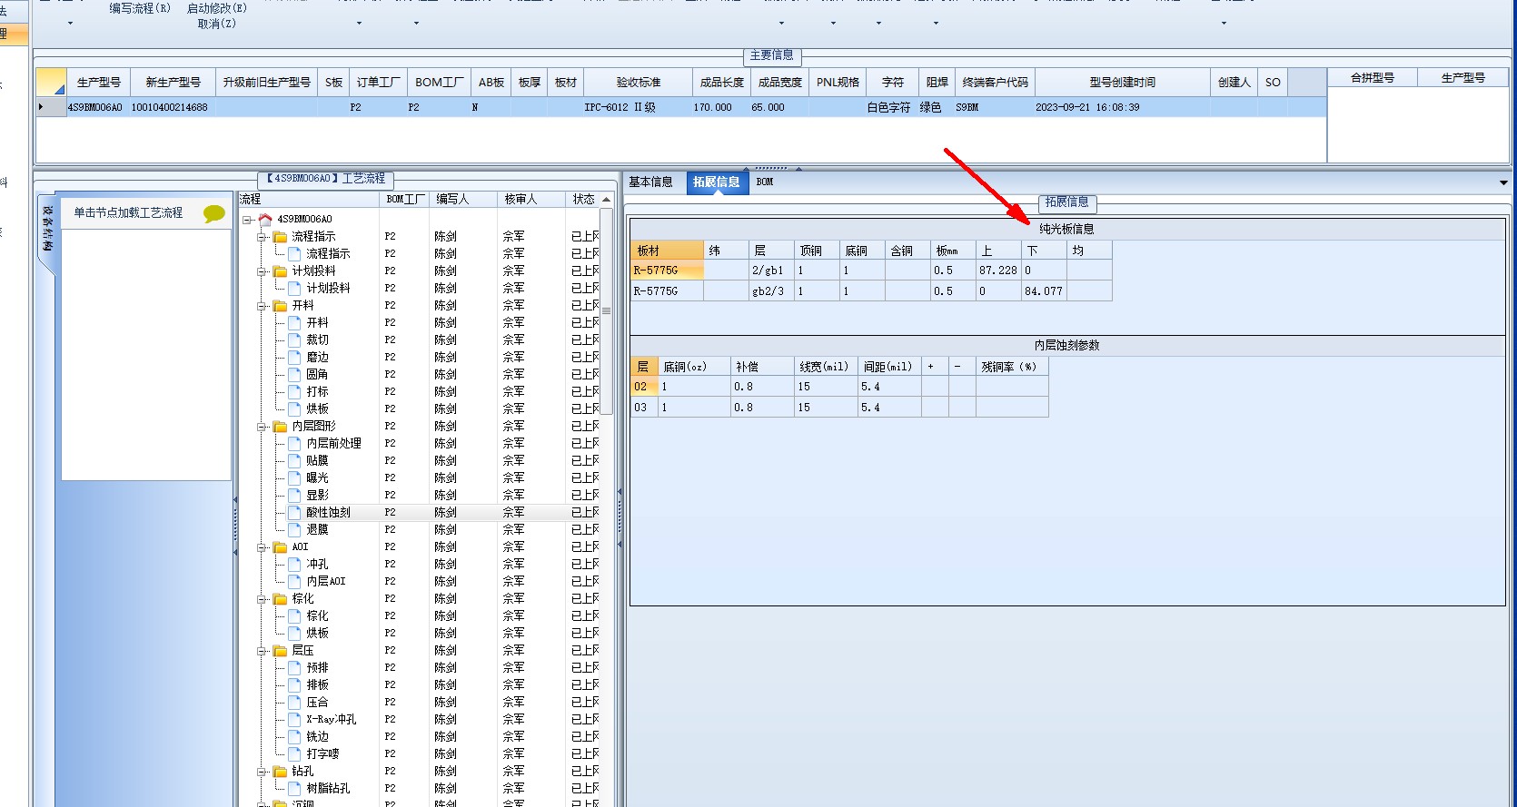Open the 设备结构 vertical side tab
This screenshot has height=807, width=1517.
point(47,229)
